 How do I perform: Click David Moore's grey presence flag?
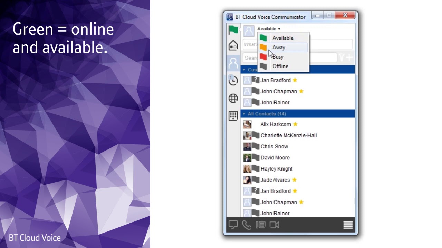[x=255, y=157]
